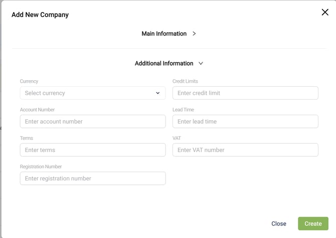This screenshot has width=336, height=238.
Task: Focus the Enter VAT number field
Action: 245,150
